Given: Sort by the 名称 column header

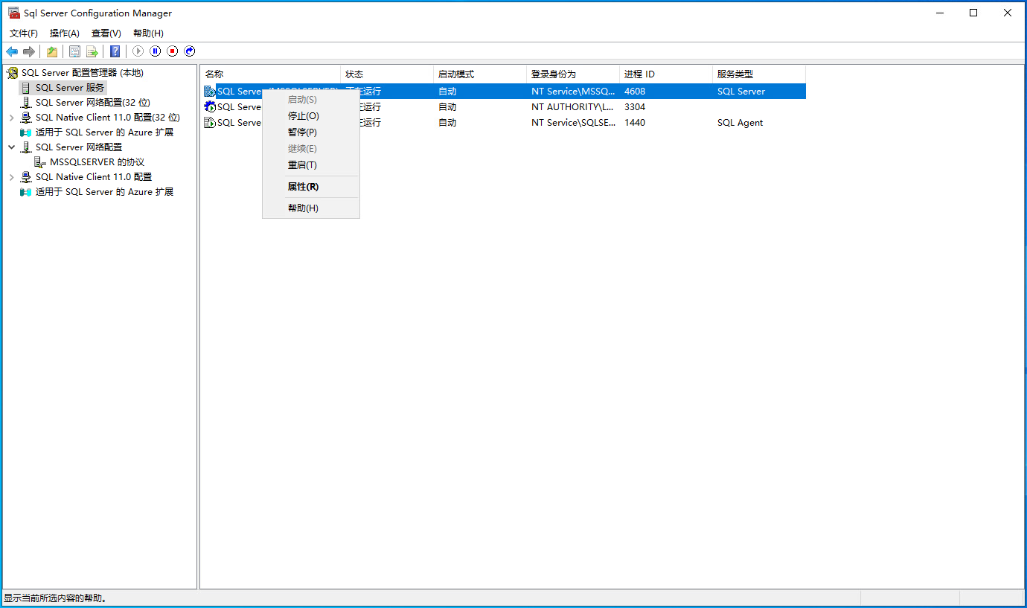Looking at the screenshot, I should point(270,74).
